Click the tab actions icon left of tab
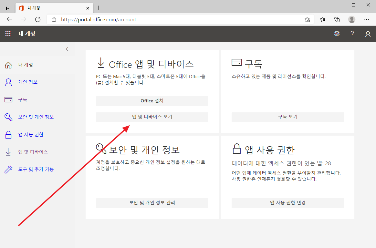 point(8,8)
